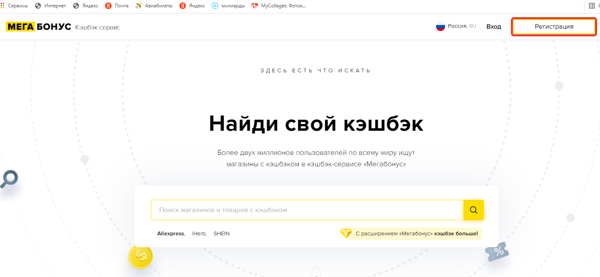Open the Почта bookmark
The height and width of the screenshot is (277, 600).
117,6
